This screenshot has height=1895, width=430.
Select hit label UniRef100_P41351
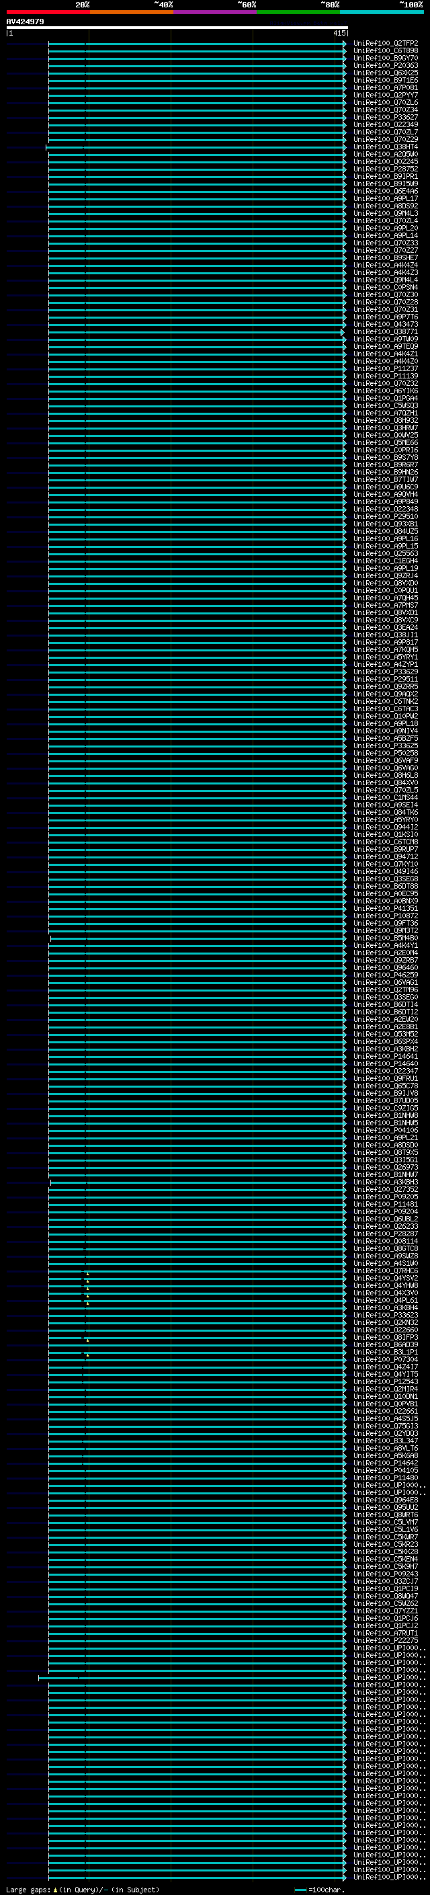(386, 909)
